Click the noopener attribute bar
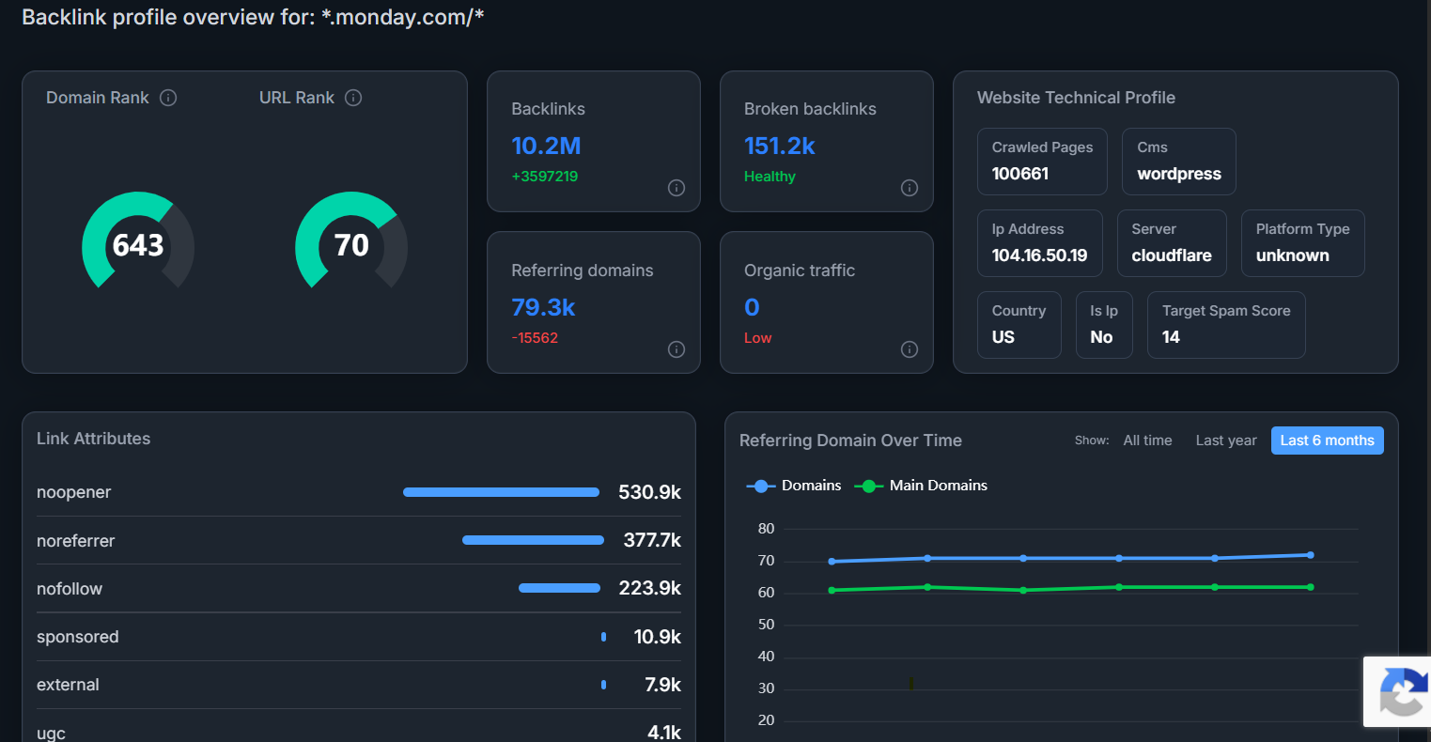Viewport: 1431px width, 742px height. click(501, 492)
